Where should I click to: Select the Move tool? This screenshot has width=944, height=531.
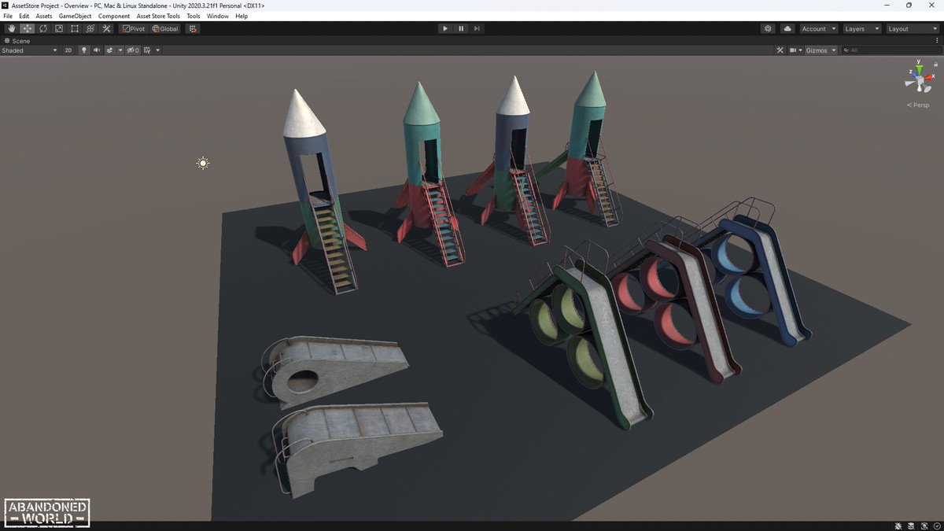pos(28,28)
